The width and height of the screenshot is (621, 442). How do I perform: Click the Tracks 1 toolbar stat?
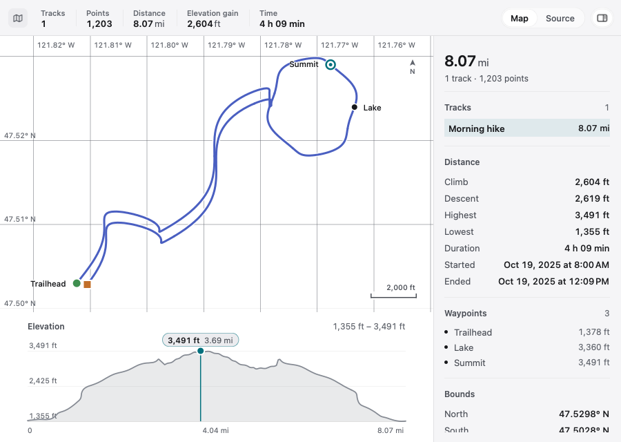pos(52,19)
